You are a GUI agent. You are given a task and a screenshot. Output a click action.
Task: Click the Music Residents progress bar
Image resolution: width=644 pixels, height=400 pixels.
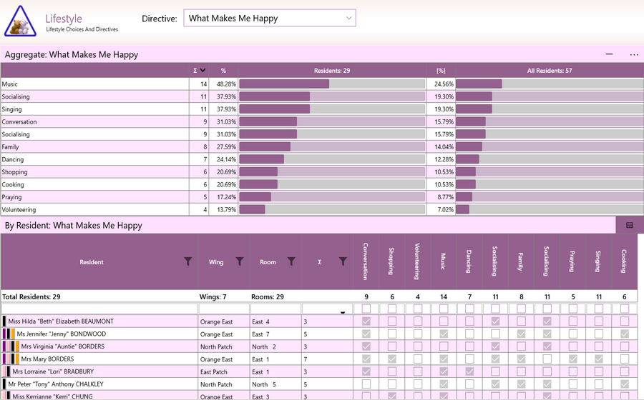pyautogui.click(x=332, y=84)
